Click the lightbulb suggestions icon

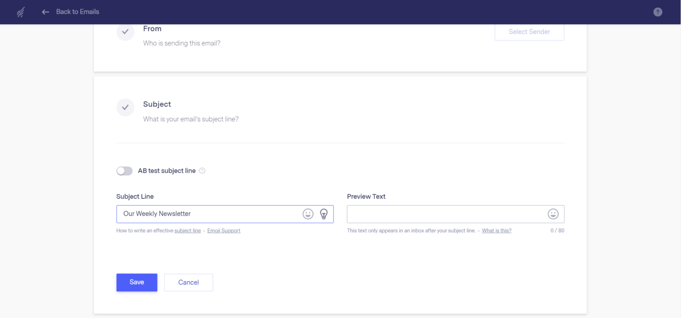coord(324,214)
